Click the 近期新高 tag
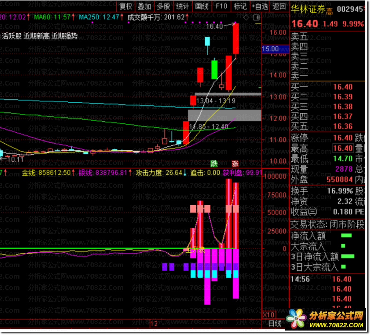Screen dimensions: 371x335 tap(36, 36)
